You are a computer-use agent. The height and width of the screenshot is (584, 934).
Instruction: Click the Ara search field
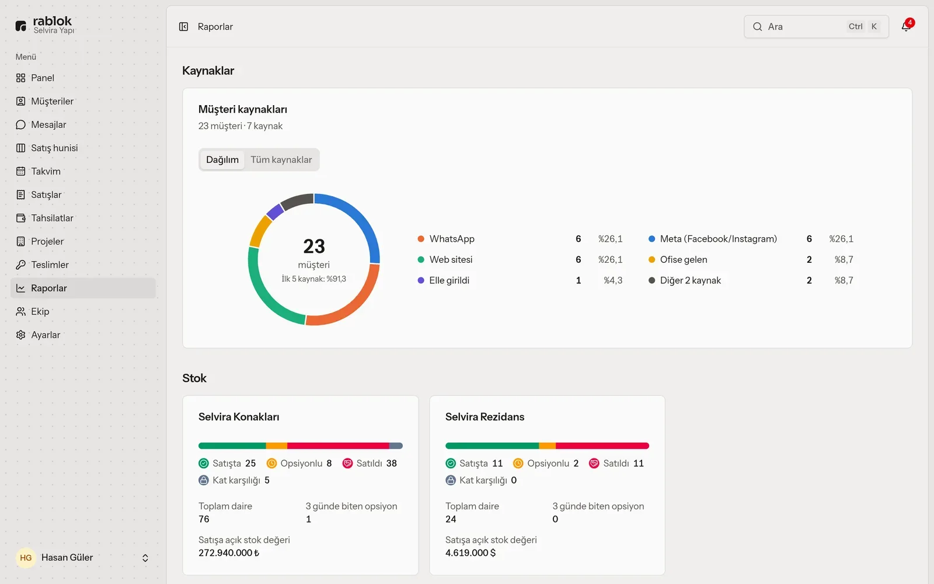tap(816, 26)
